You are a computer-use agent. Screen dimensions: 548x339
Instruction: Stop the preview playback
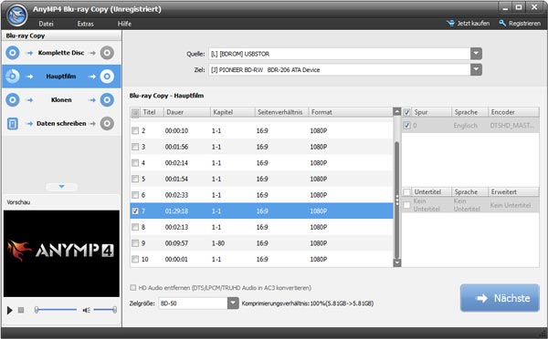click(21, 310)
